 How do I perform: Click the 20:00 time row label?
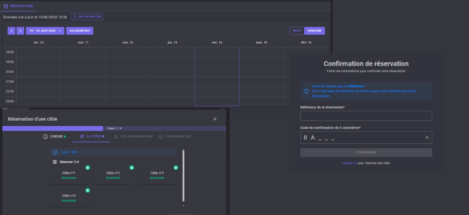(x=10, y=72)
